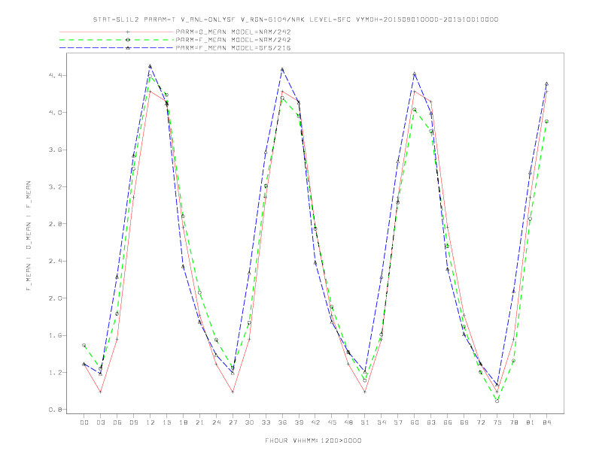Image resolution: width=596 pixels, height=460 pixels.
Task: Click the x-axis tick label 81
Action: 531,422
